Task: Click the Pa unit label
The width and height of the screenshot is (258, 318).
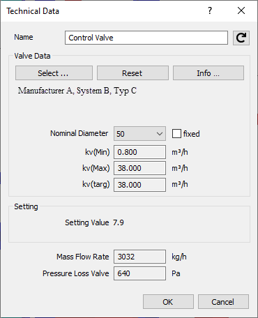Action: pos(176,273)
